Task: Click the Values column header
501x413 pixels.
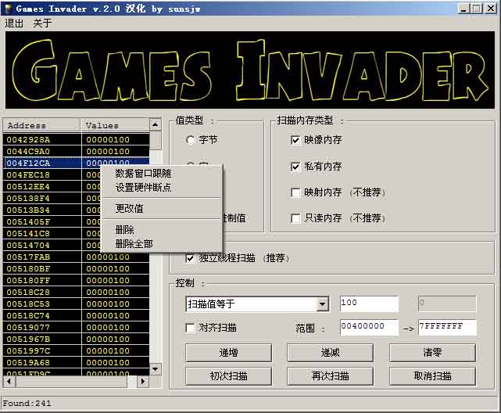Action: pos(115,125)
